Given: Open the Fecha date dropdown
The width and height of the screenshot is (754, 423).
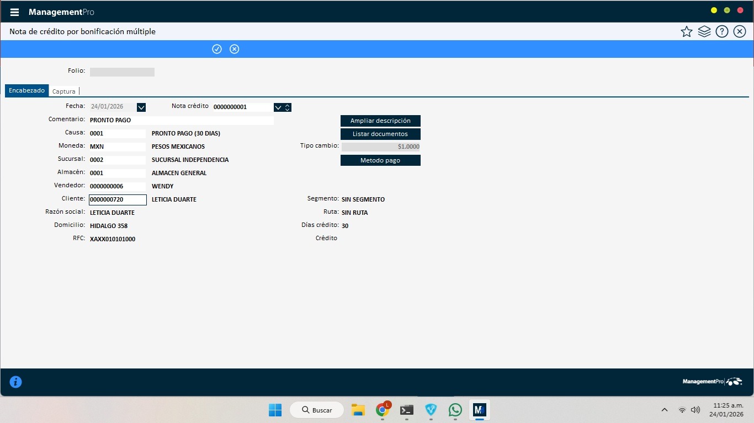Looking at the screenshot, I should [x=141, y=107].
